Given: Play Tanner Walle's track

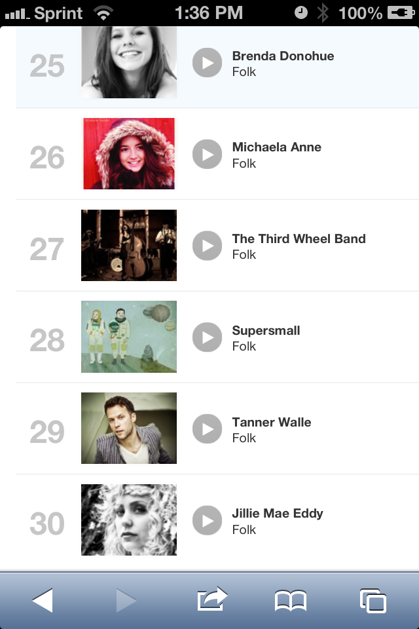Looking at the screenshot, I should point(208,429).
